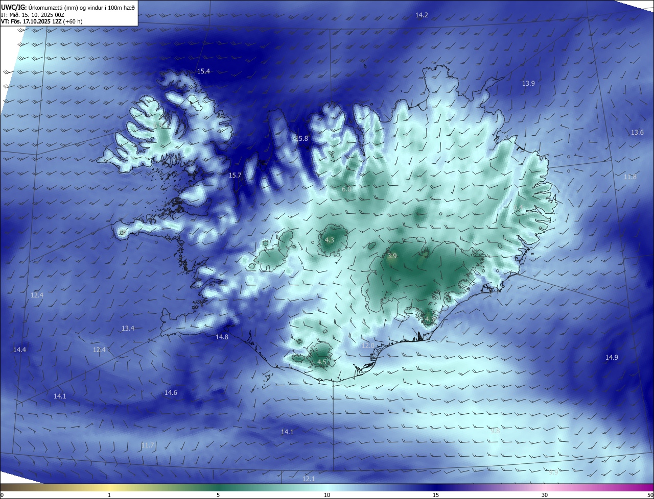
Task: Click the 3.9 value label
Action: click(392, 256)
